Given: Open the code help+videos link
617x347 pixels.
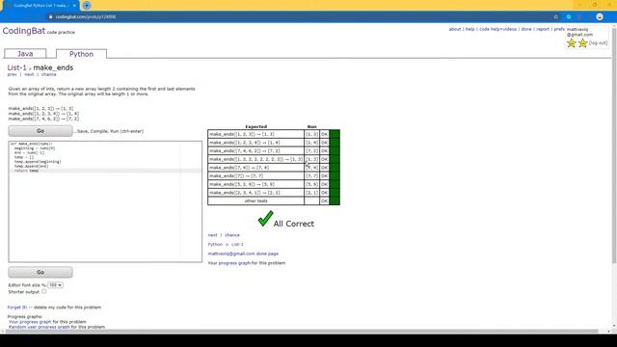Looking at the screenshot, I should click(x=497, y=29).
